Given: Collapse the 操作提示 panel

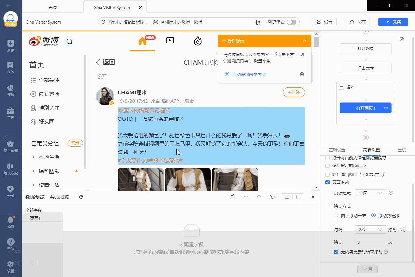Looking at the screenshot, I should point(304,41).
